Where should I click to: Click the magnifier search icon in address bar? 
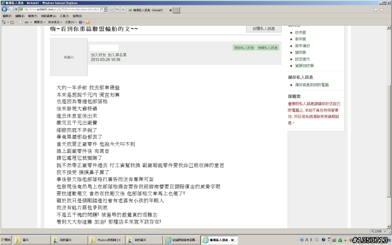[x=102, y=10]
